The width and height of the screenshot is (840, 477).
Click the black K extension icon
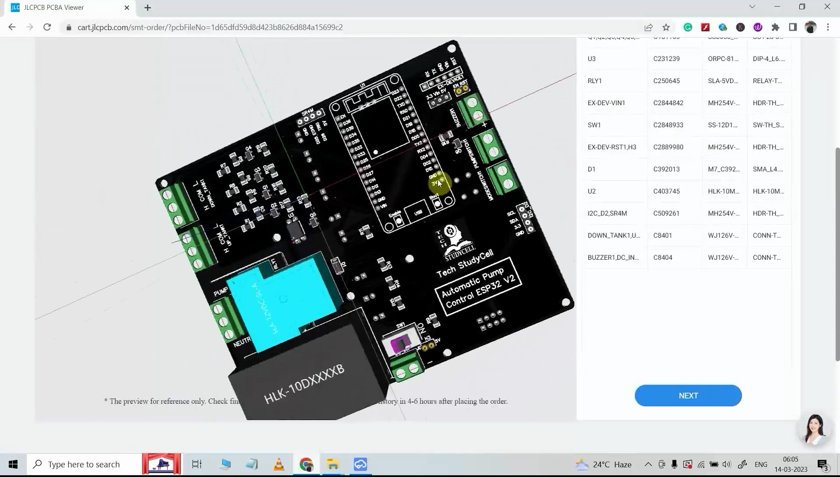(x=740, y=27)
